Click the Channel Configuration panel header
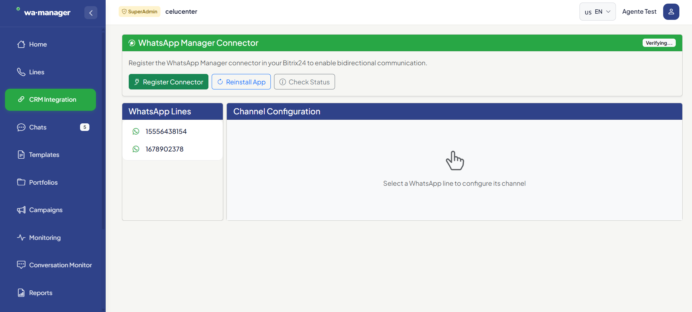692x312 pixels. pyautogui.click(x=454, y=111)
